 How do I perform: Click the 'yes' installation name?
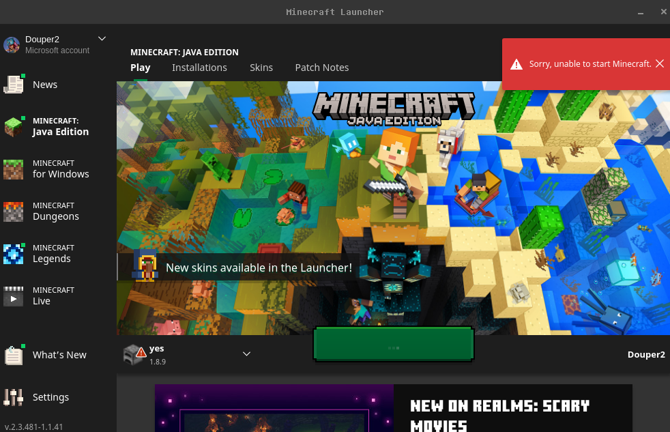156,348
